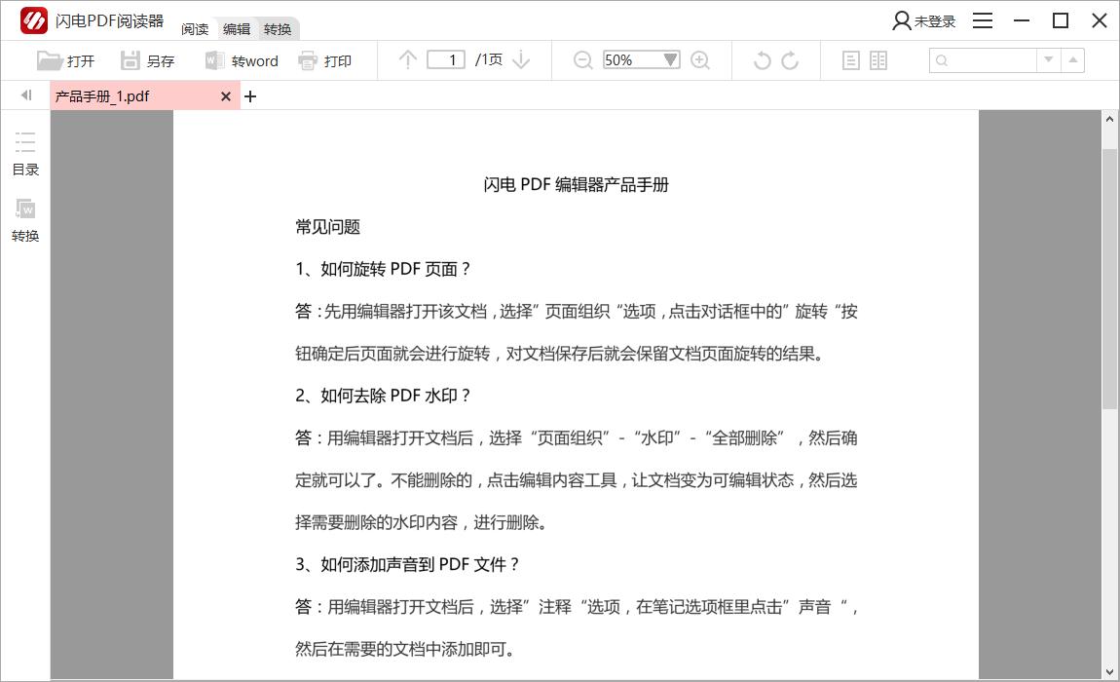This screenshot has height=682, width=1120.
Task: Open the 转换 sidebar tool
Action: coord(25,220)
